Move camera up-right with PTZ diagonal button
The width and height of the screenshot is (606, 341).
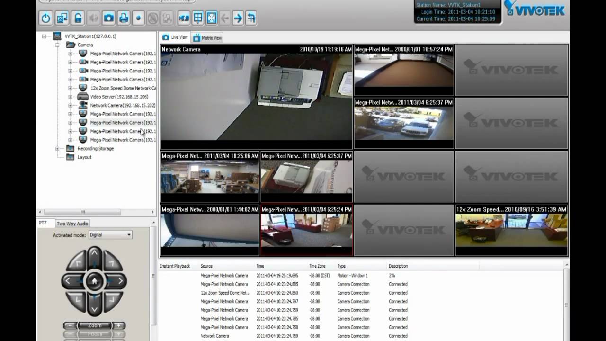click(113, 262)
